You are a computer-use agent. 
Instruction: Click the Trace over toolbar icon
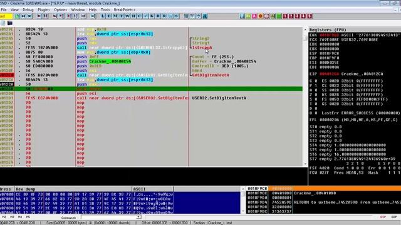pos(75,16)
